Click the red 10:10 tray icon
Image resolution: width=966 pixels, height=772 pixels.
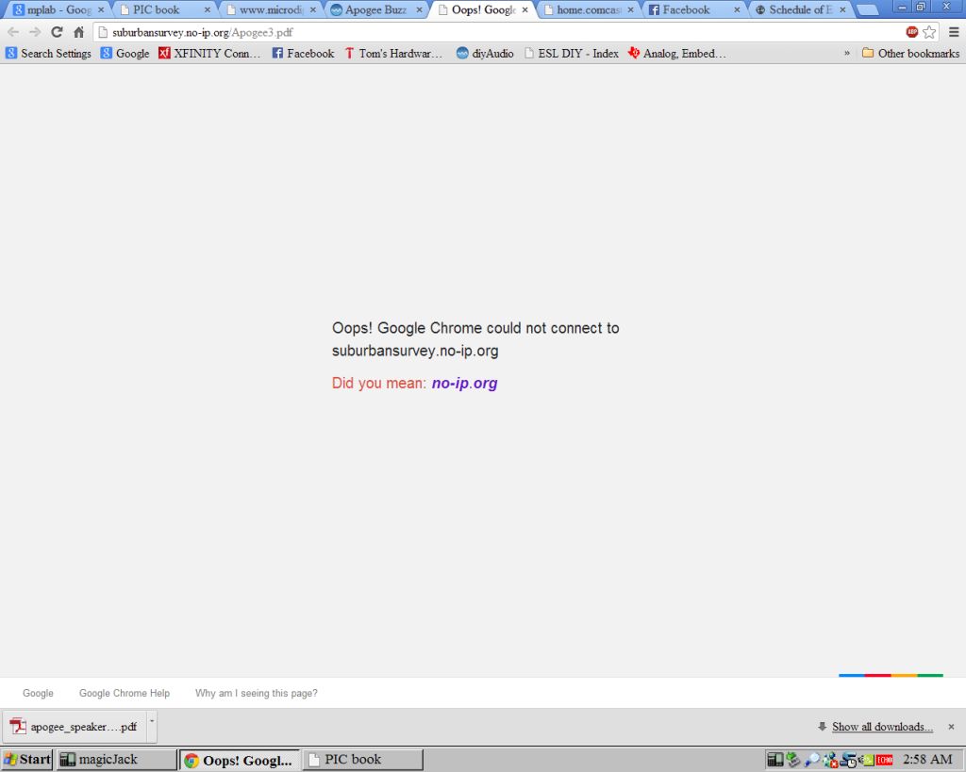coord(885,761)
